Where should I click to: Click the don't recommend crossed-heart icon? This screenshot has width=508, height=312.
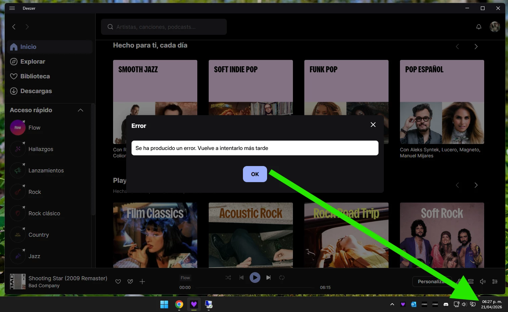pyautogui.click(x=130, y=282)
